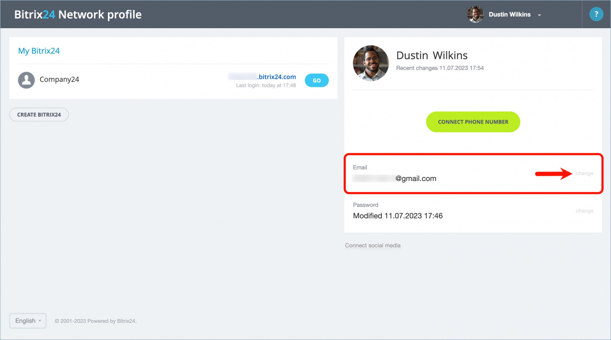611x340 pixels.
Task: Click the Dustin Wilkins profile name heading
Action: [432, 55]
